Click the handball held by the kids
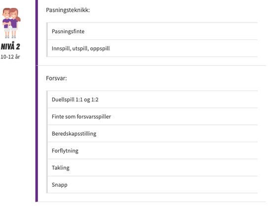This screenshot has height=207, width=268. (10, 27)
